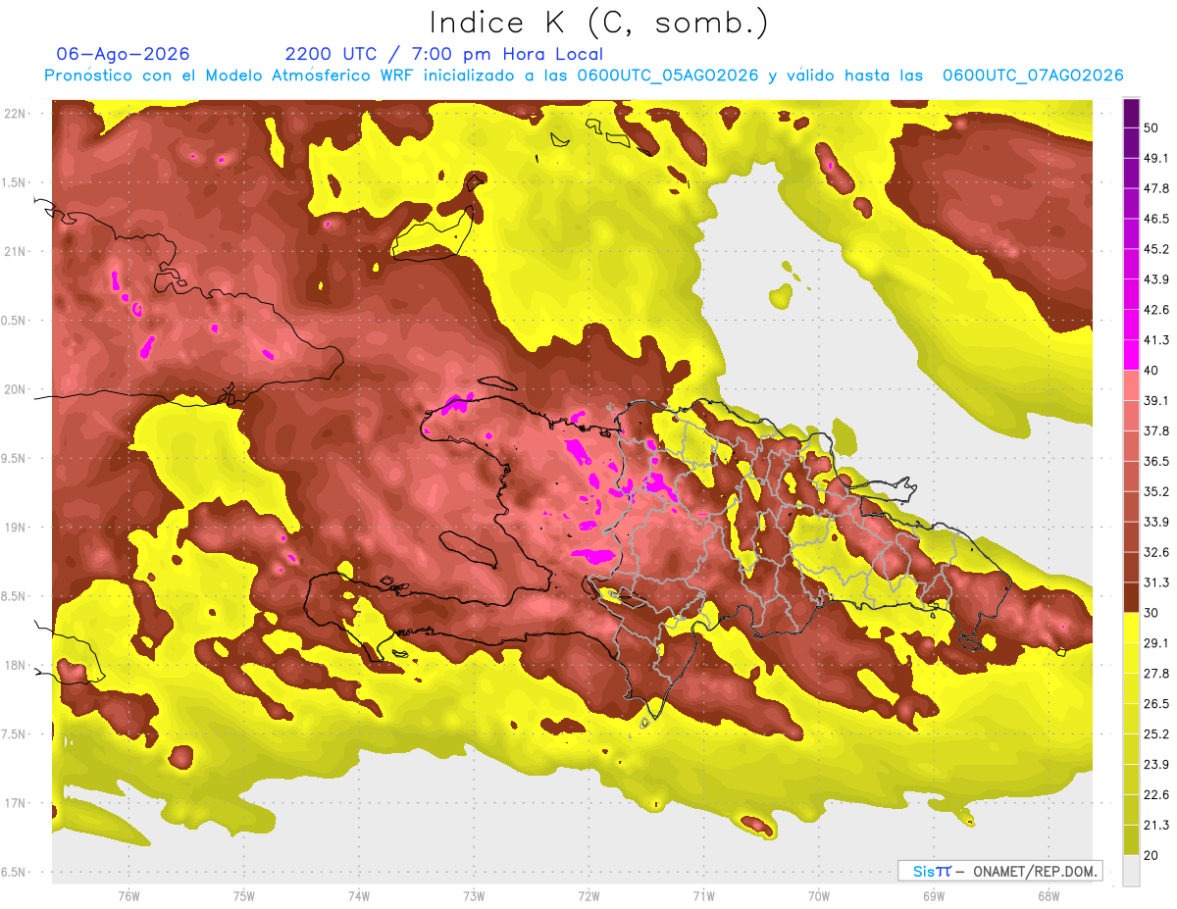
Task: Click the longitude label "71W"
Action: [x=703, y=895]
